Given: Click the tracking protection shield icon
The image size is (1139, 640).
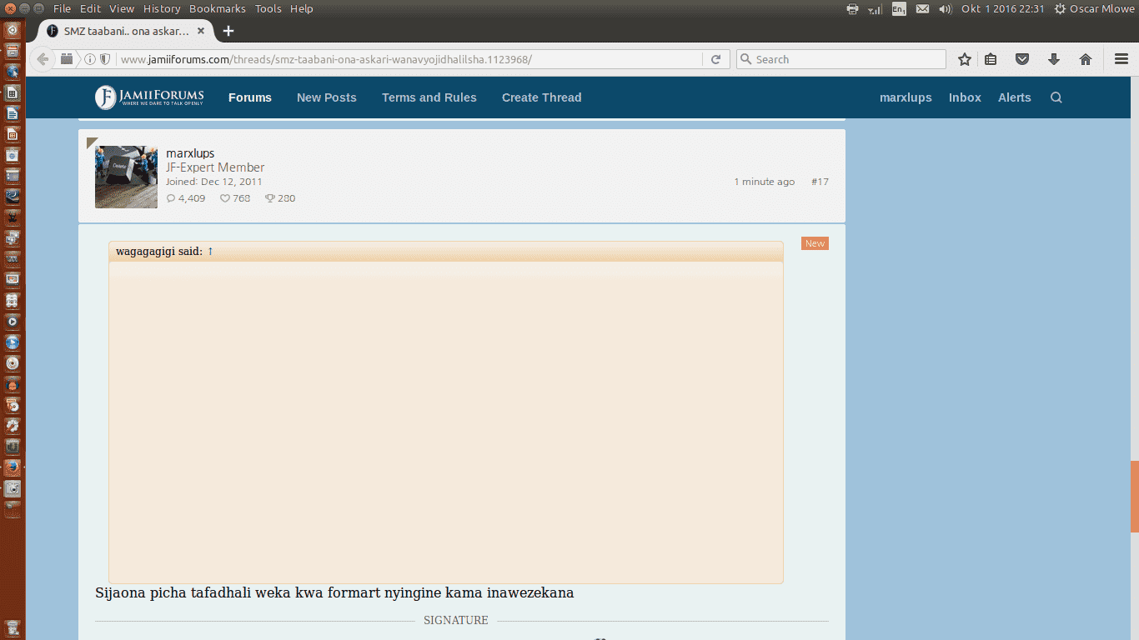Looking at the screenshot, I should click(105, 59).
